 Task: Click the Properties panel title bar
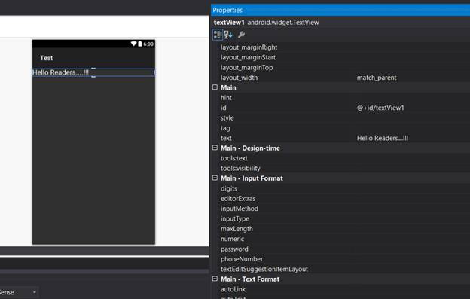click(340, 11)
